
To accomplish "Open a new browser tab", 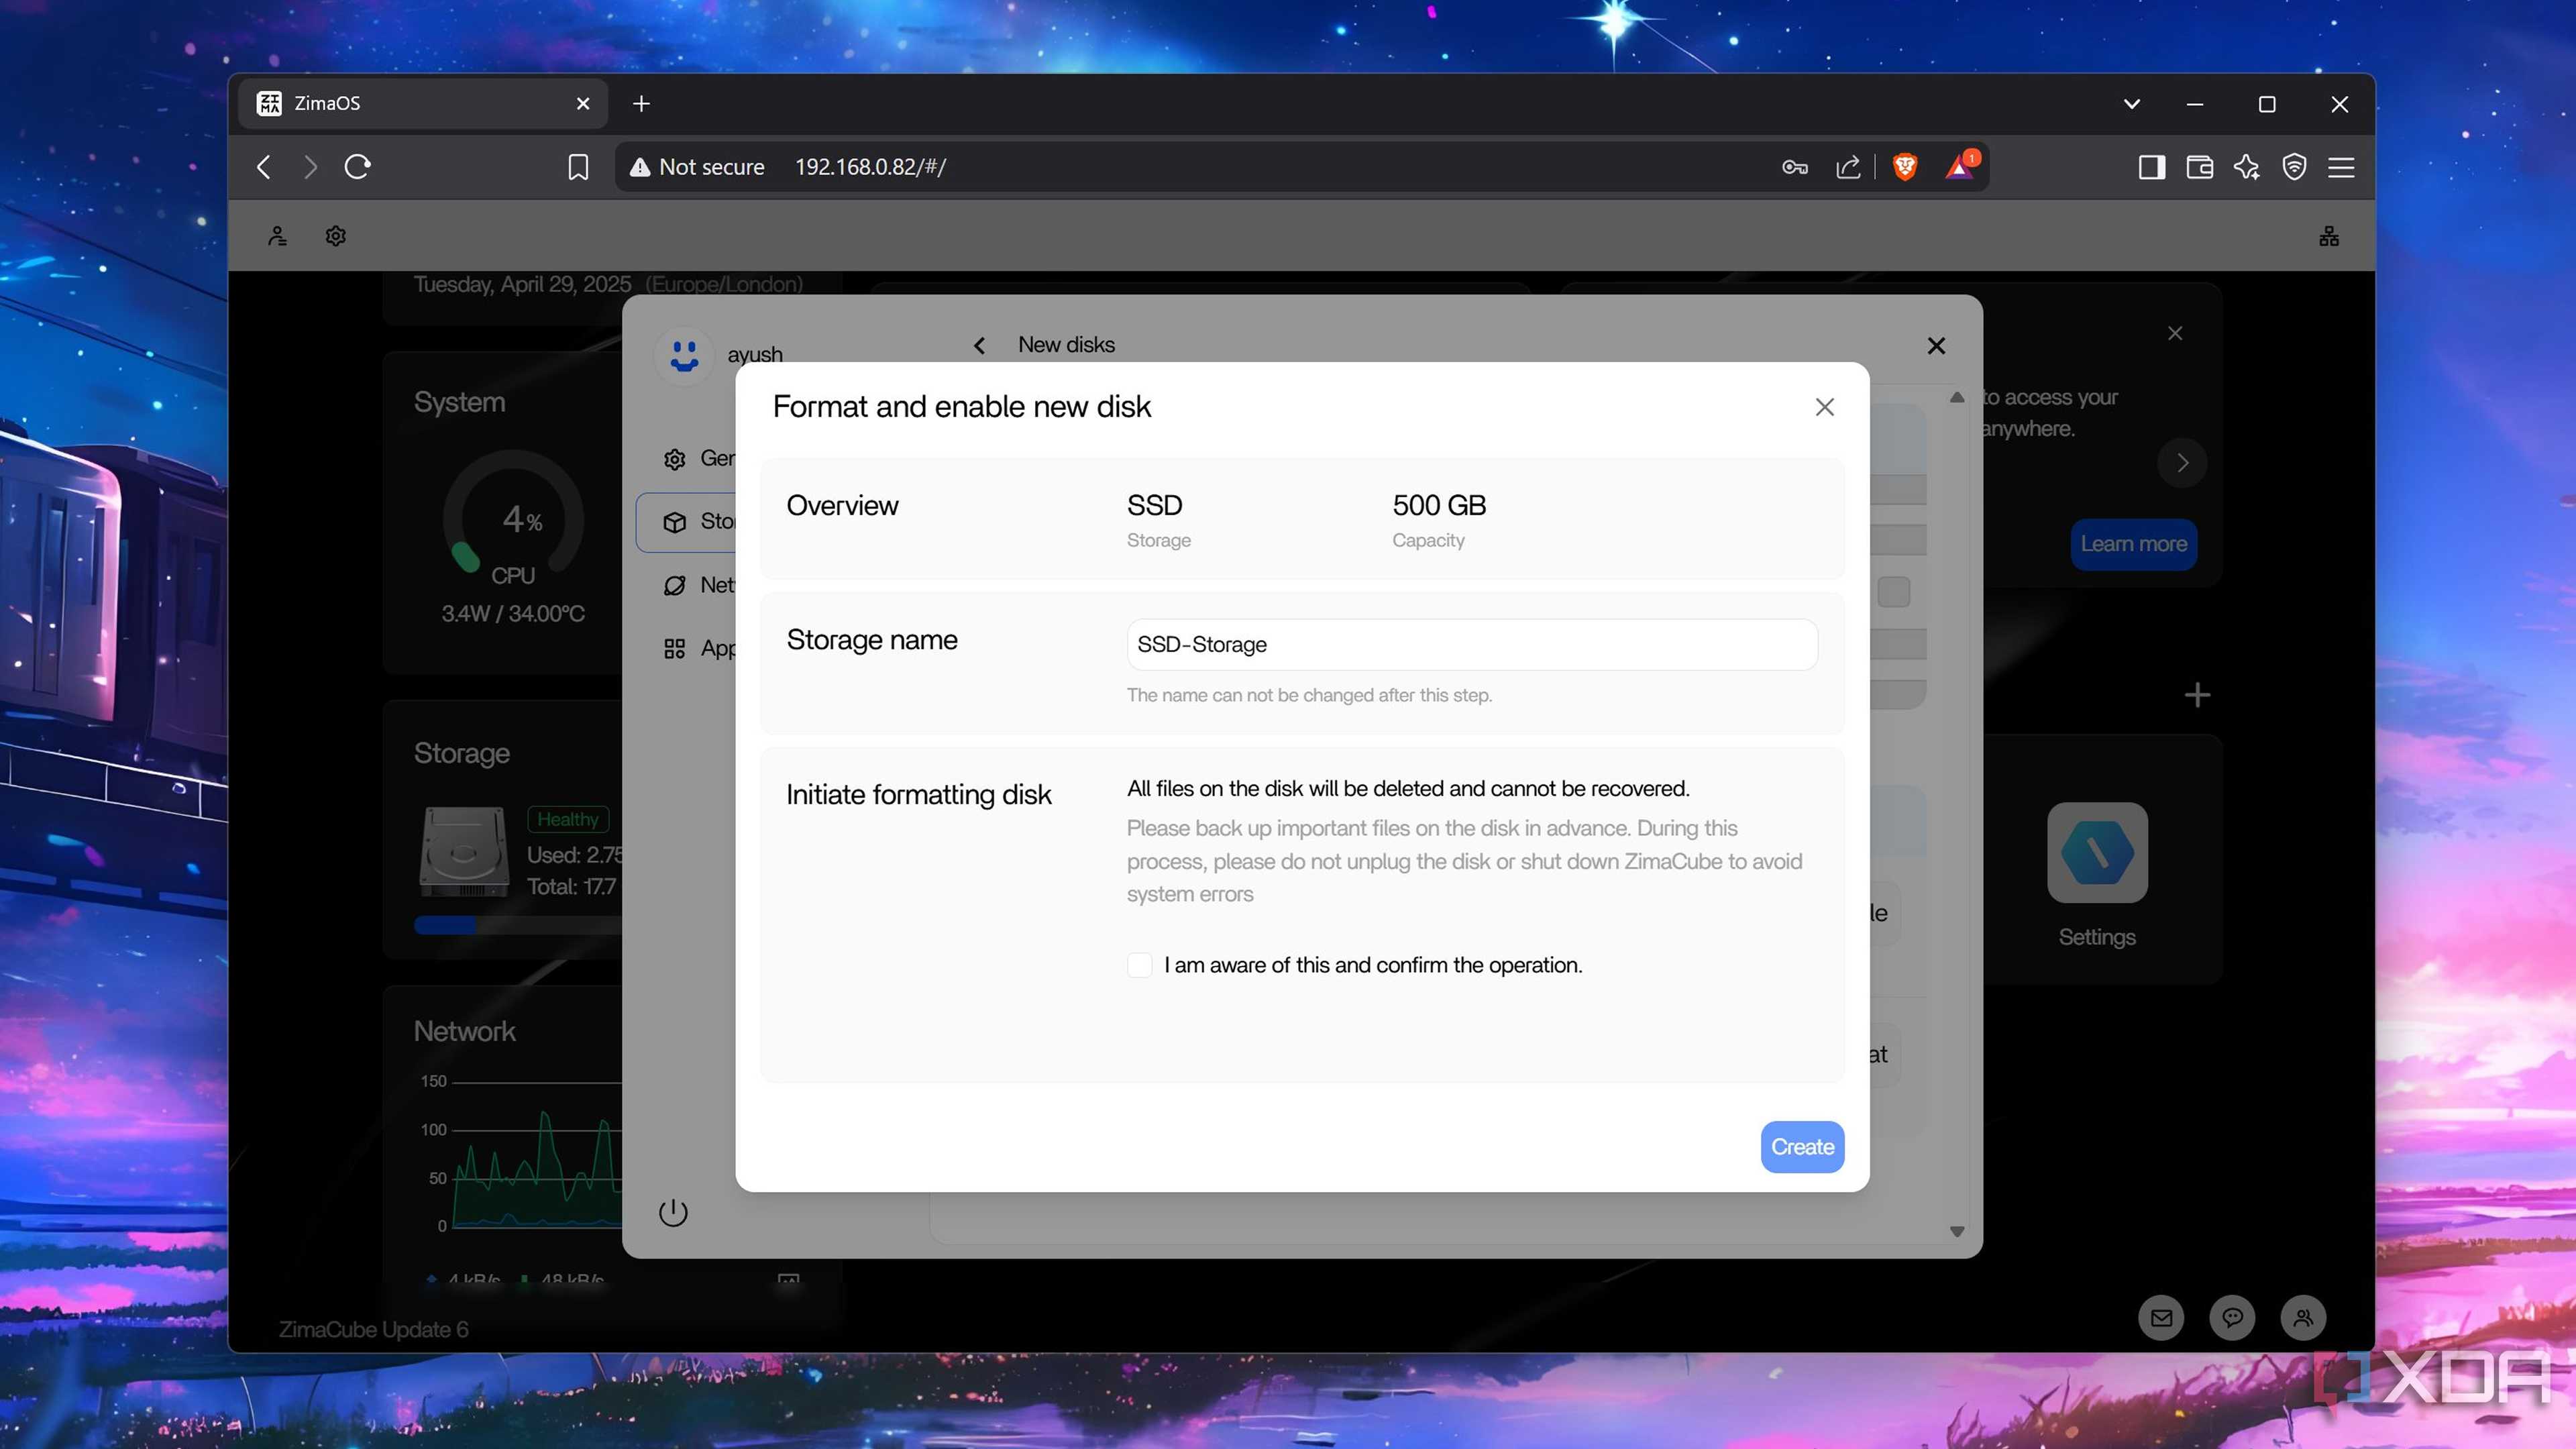I will 642,104.
